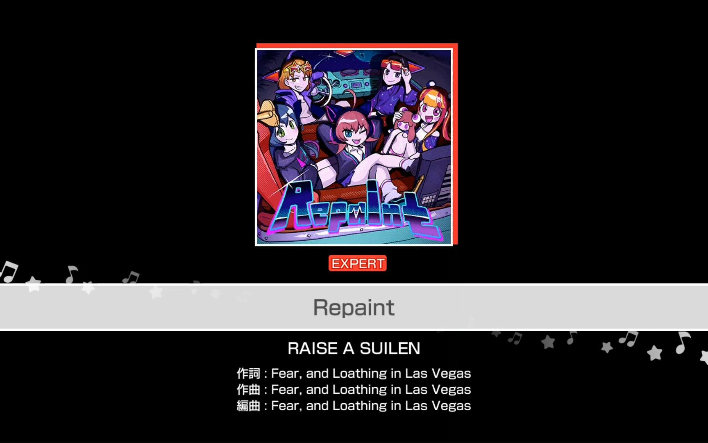Click the Repaint song title banner
Image resolution: width=708 pixels, height=443 pixels.
(354, 307)
